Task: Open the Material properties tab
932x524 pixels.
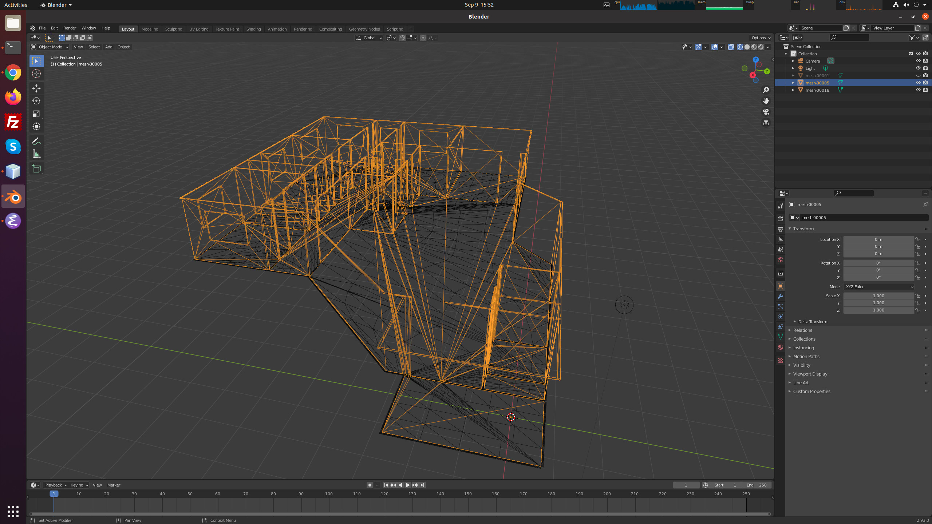Action: [x=781, y=347]
